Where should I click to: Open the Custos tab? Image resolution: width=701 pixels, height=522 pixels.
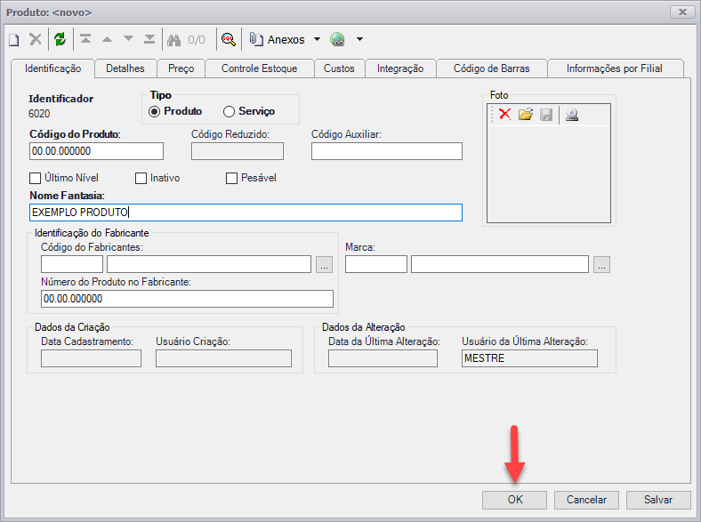[x=339, y=68]
